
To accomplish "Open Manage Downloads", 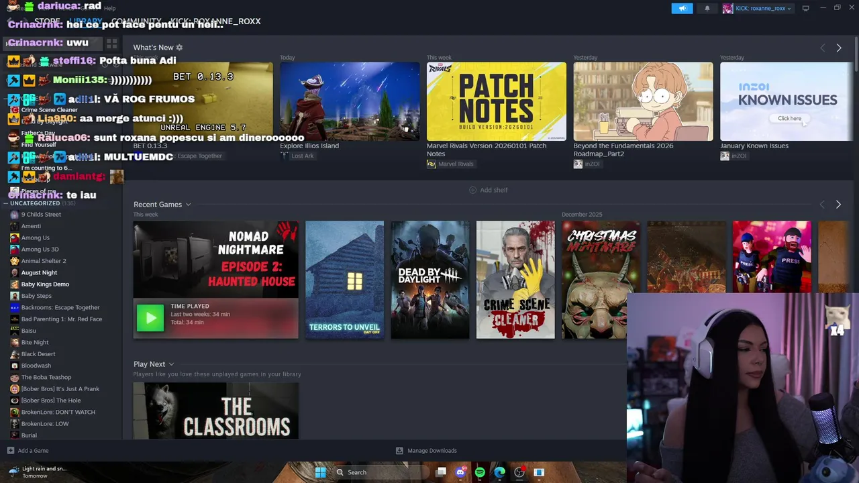I will [426, 451].
